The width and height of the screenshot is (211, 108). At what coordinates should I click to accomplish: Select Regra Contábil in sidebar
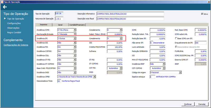click(14, 33)
